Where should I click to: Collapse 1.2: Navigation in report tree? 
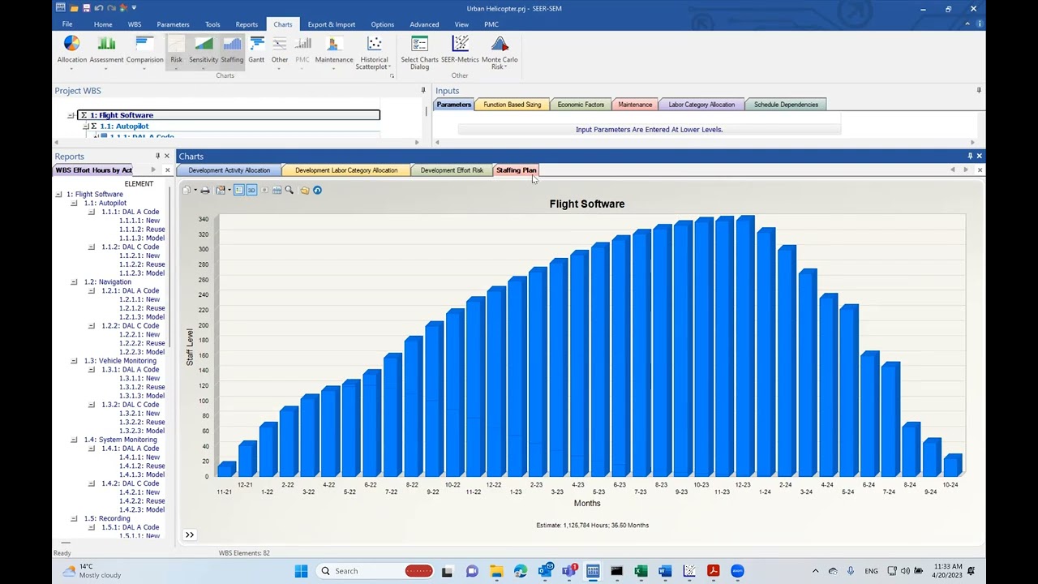click(x=74, y=282)
